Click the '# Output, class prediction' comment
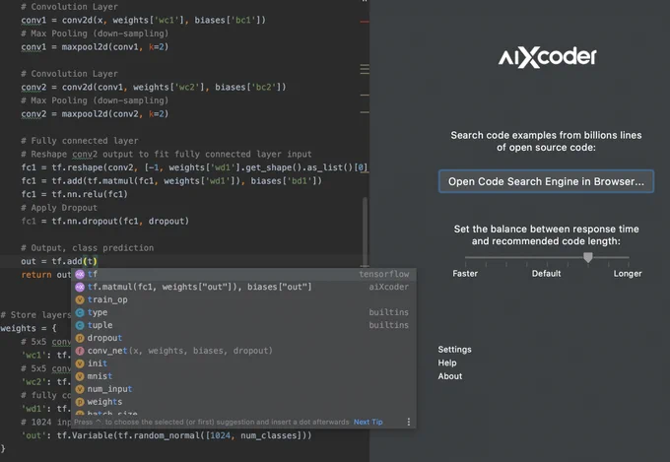 pos(87,248)
